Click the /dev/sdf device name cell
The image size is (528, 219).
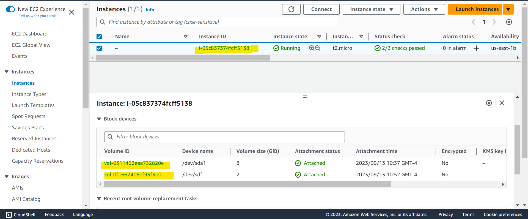192,175
